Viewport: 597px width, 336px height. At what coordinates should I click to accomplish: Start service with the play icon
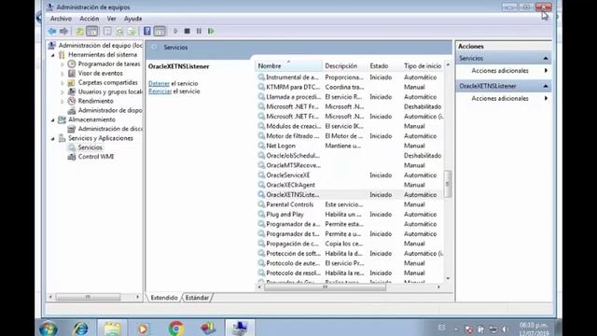pyautogui.click(x=175, y=31)
